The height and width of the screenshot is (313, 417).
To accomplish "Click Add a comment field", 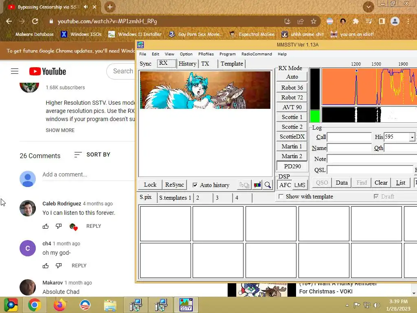I will tap(89, 174).
